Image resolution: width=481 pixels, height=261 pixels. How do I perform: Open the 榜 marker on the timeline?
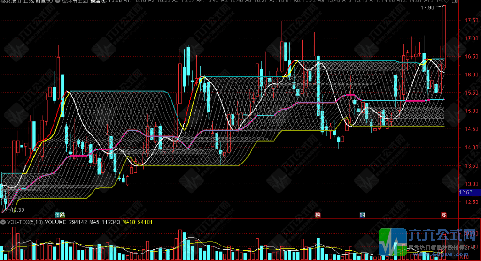point(318,215)
